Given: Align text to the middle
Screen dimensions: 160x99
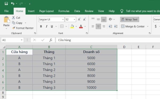Looking at the screenshot, I should (x=98, y=19).
